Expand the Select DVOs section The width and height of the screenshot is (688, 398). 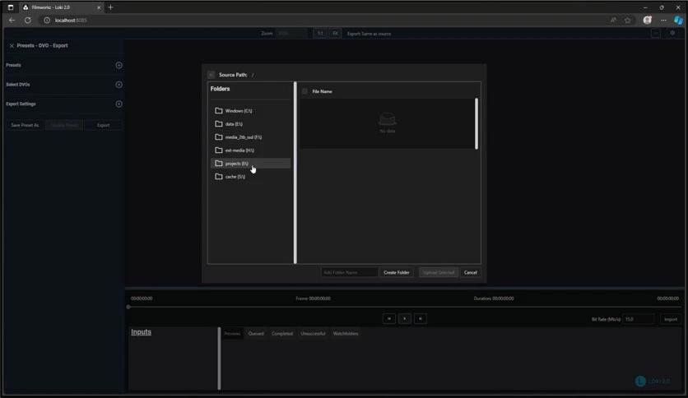119,85
